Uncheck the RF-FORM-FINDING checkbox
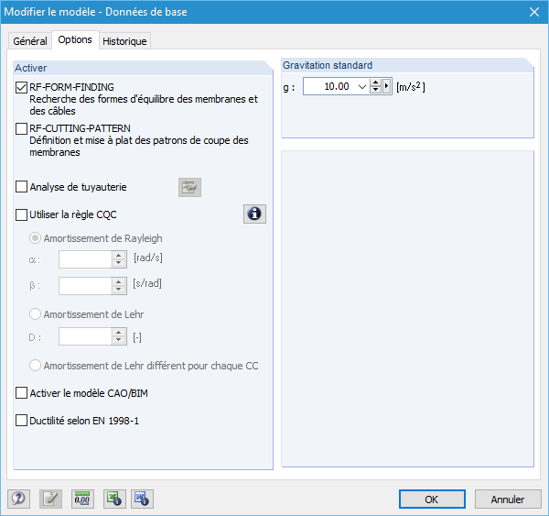 pos(21,87)
